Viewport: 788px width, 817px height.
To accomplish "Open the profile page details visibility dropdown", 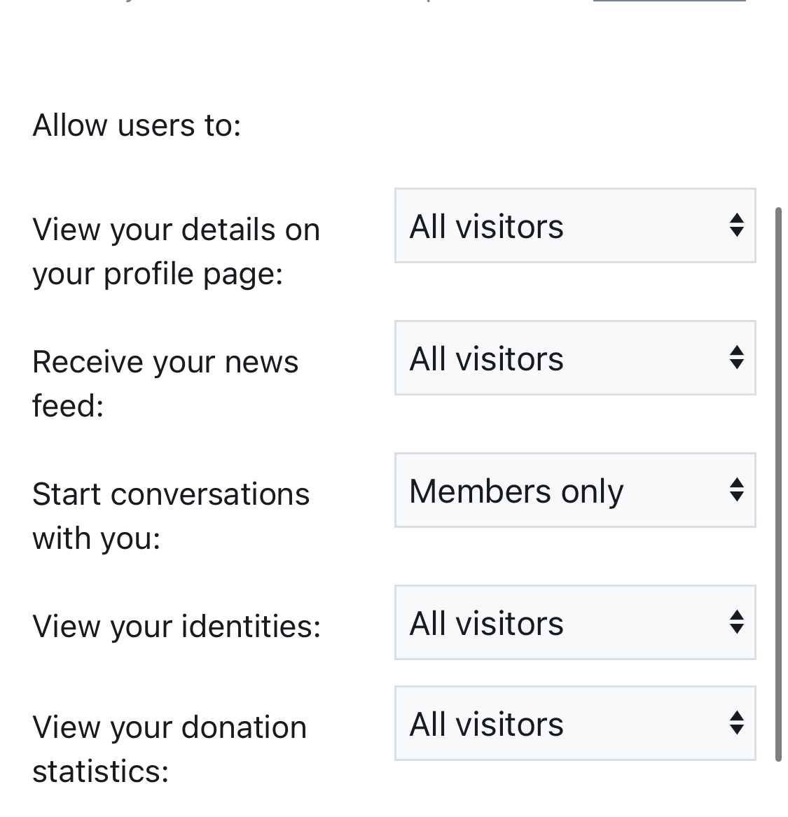I will (x=575, y=225).
